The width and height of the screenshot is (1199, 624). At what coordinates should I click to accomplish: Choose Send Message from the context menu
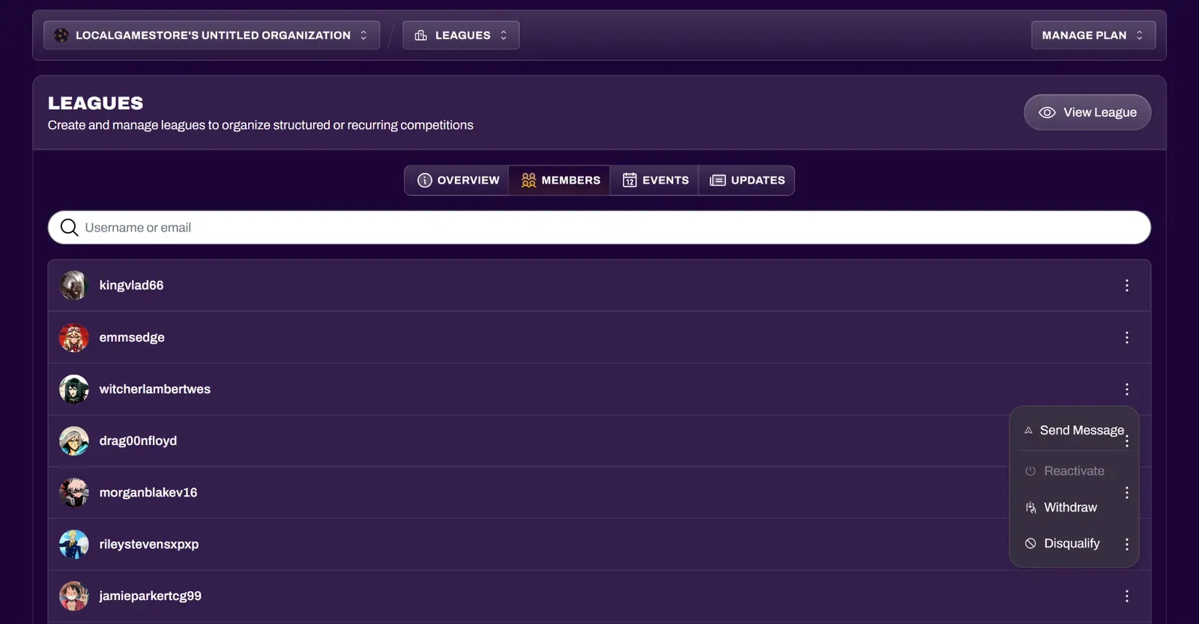point(1074,430)
